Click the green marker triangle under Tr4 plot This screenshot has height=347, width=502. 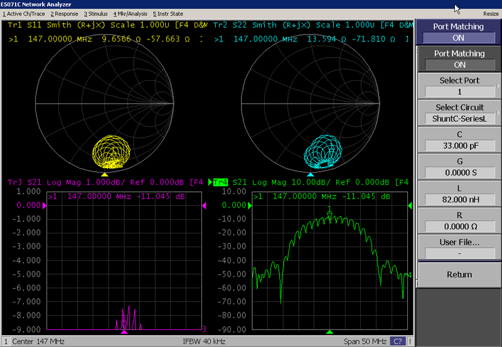(330, 332)
